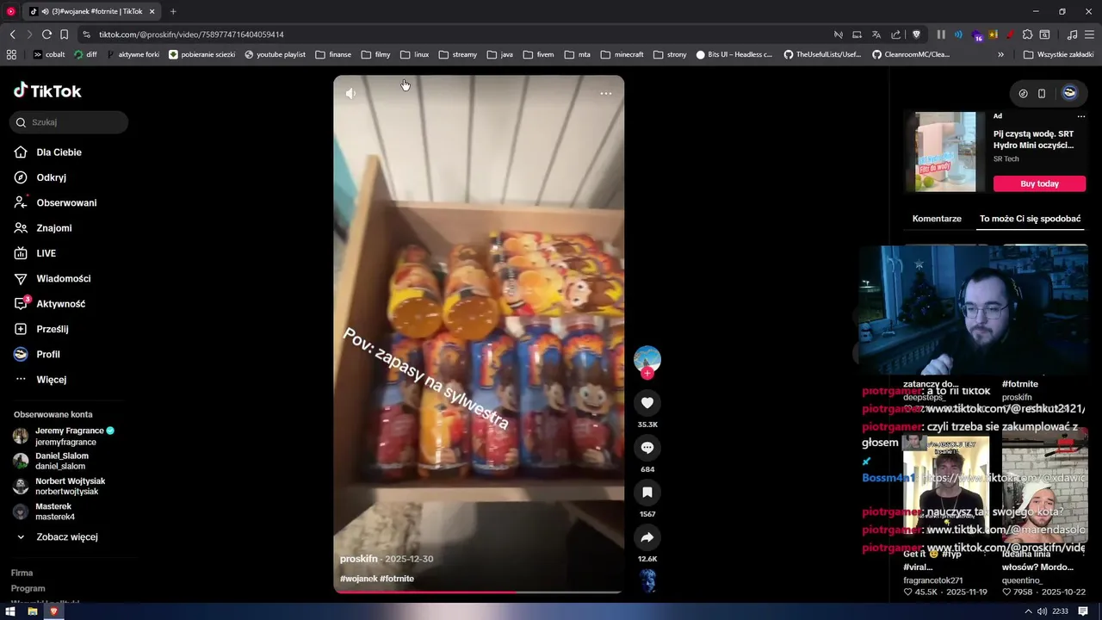Open the youtube playlist bookmark
1102x620 pixels.
[x=275, y=54]
